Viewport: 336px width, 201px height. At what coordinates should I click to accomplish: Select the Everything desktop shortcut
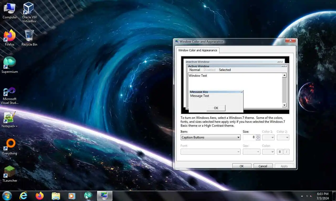pyautogui.click(x=10, y=147)
